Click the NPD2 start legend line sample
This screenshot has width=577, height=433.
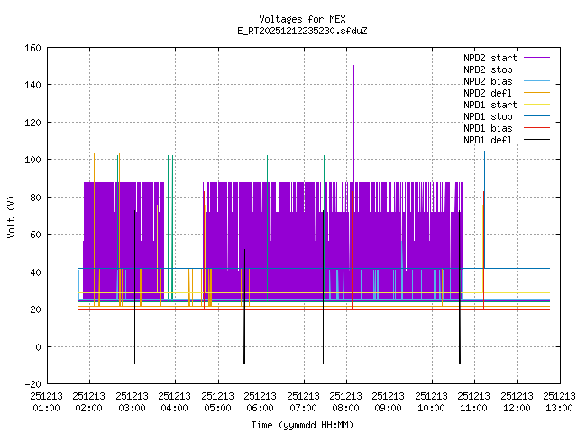531,58
